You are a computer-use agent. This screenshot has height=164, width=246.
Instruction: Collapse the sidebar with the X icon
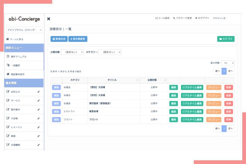pyautogui.click(x=48, y=19)
